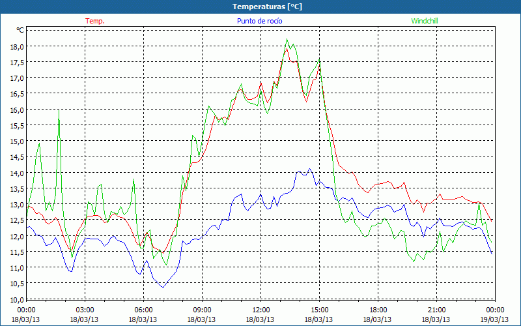The width and height of the screenshot is (521, 326).
Task: Click the 12,0 y-axis value
Action: (18, 236)
